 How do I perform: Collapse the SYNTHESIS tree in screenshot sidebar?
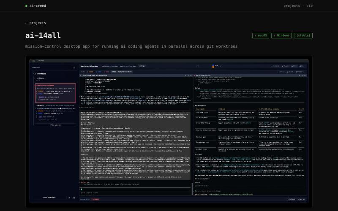[x=34, y=74]
